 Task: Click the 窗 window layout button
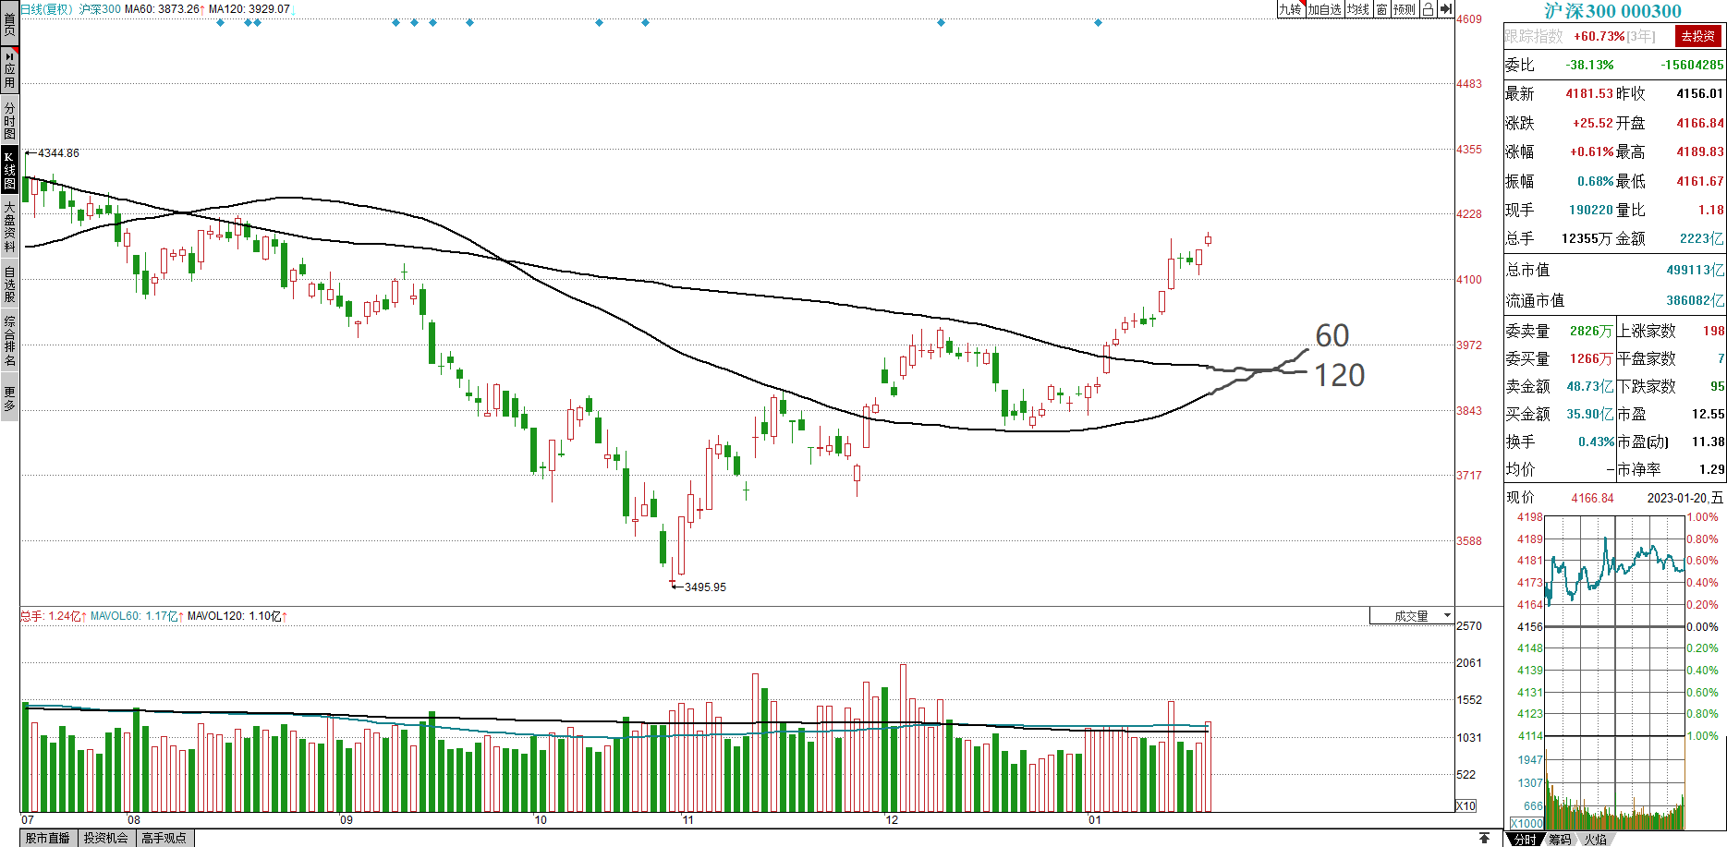pos(1381,9)
